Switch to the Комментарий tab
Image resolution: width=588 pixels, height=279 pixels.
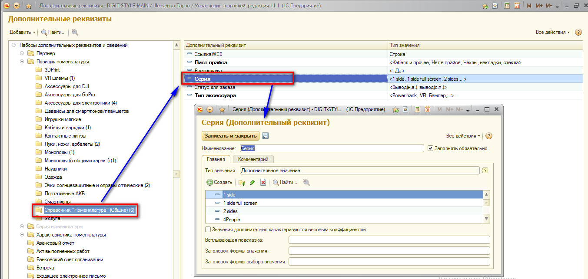pos(253,159)
